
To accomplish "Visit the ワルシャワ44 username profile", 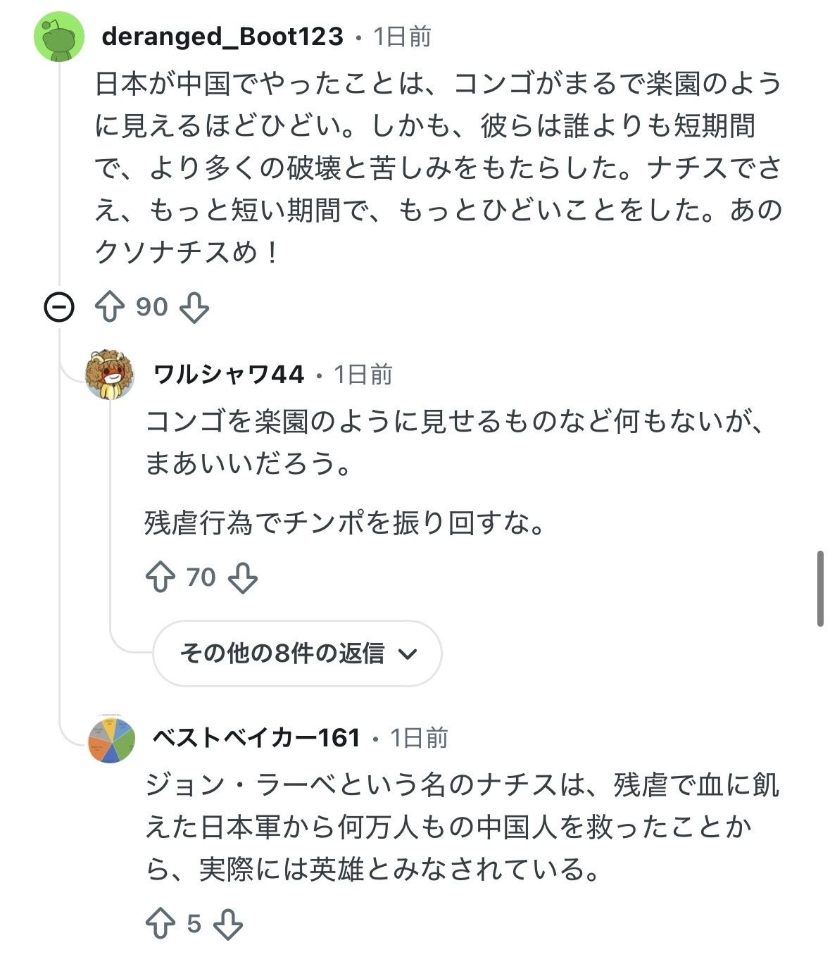I will (x=228, y=375).
